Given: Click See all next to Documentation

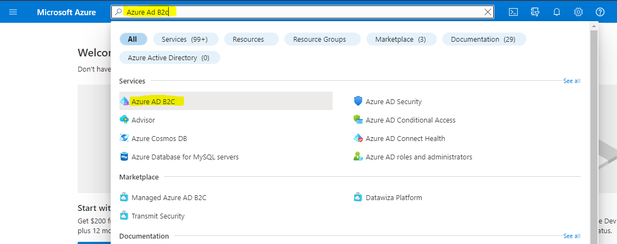Looking at the screenshot, I should (x=572, y=236).
